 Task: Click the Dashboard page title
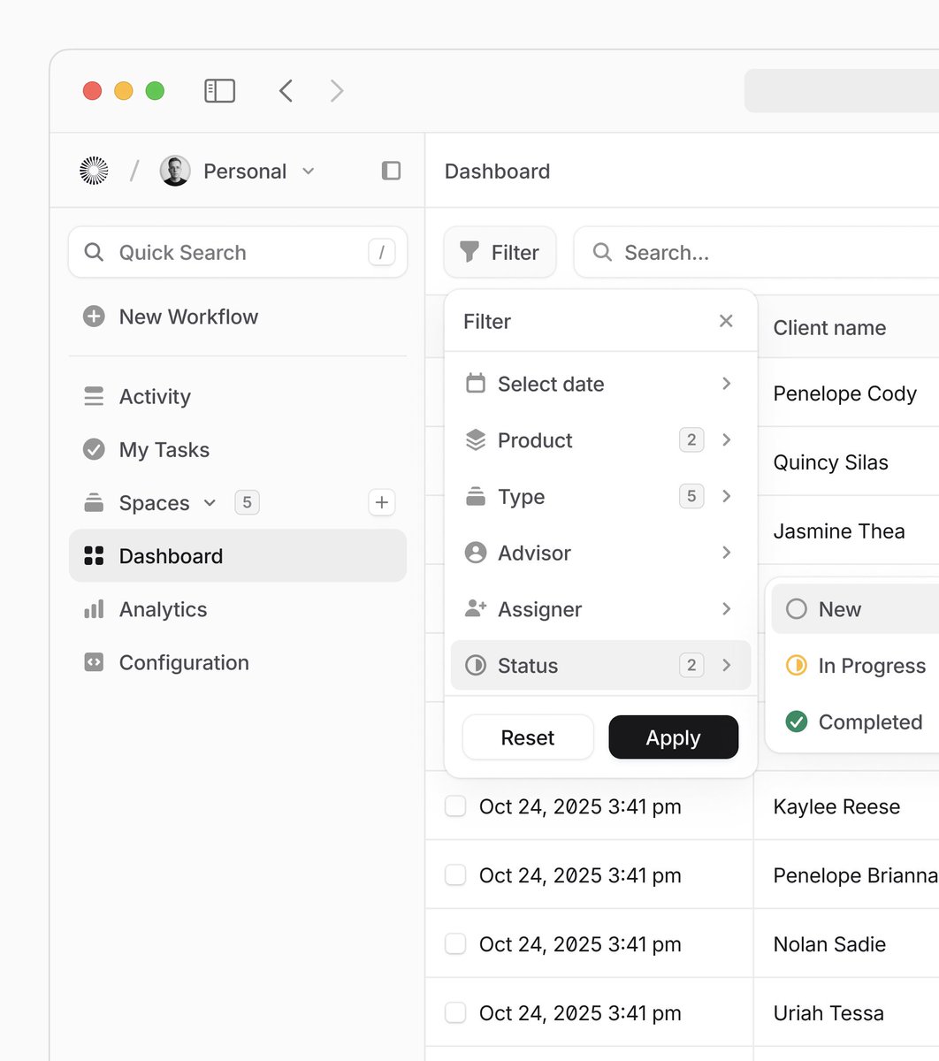point(497,171)
